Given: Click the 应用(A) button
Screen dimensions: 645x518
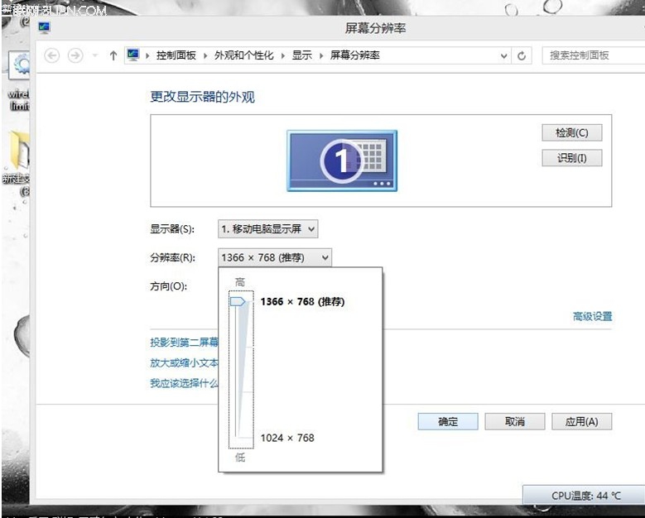Looking at the screenshot, I should coord(581,421).
